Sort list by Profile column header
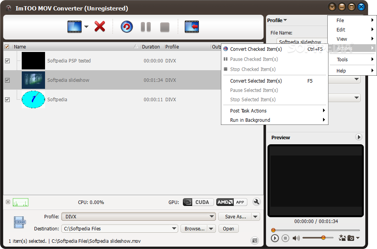This screenshot has width=377, height=249. pyautogui.click(x=188, y=47)
